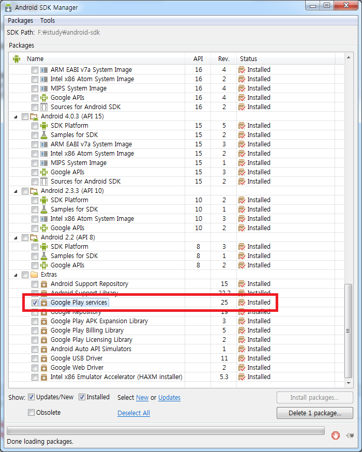Screen dimensions: 362x452
Task: Click the Android Support Repository package icon
Action: [44, 284]
